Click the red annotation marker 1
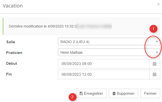 tap(153, 29)
